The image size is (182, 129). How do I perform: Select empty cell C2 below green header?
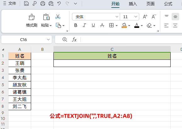point(112,63)
